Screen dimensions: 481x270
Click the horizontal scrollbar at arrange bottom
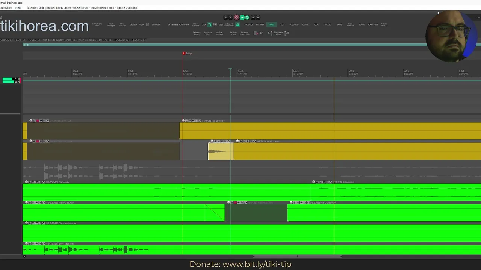coord(297,256)
